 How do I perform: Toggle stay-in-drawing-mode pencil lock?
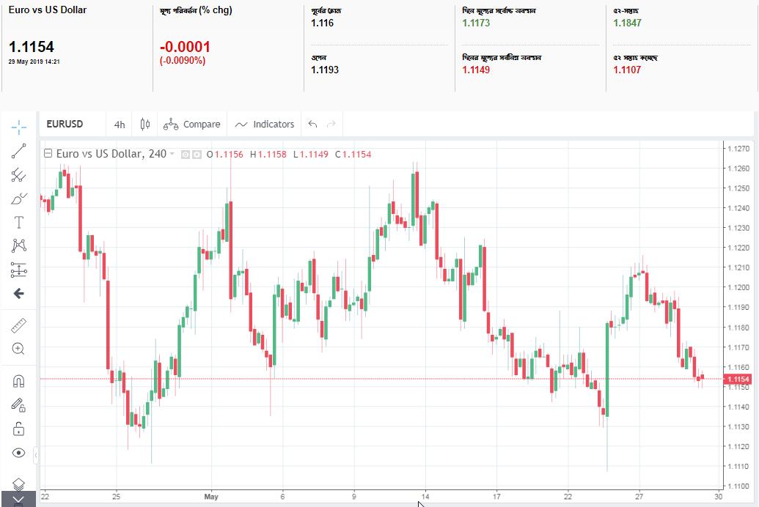[x=19, y=405]
